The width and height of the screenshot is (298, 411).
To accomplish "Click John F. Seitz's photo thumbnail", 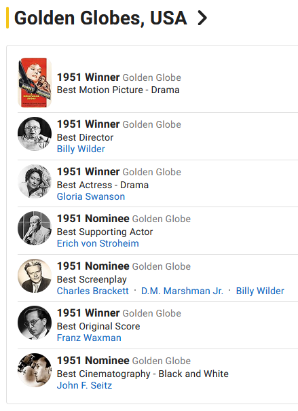I will [35, 370].
